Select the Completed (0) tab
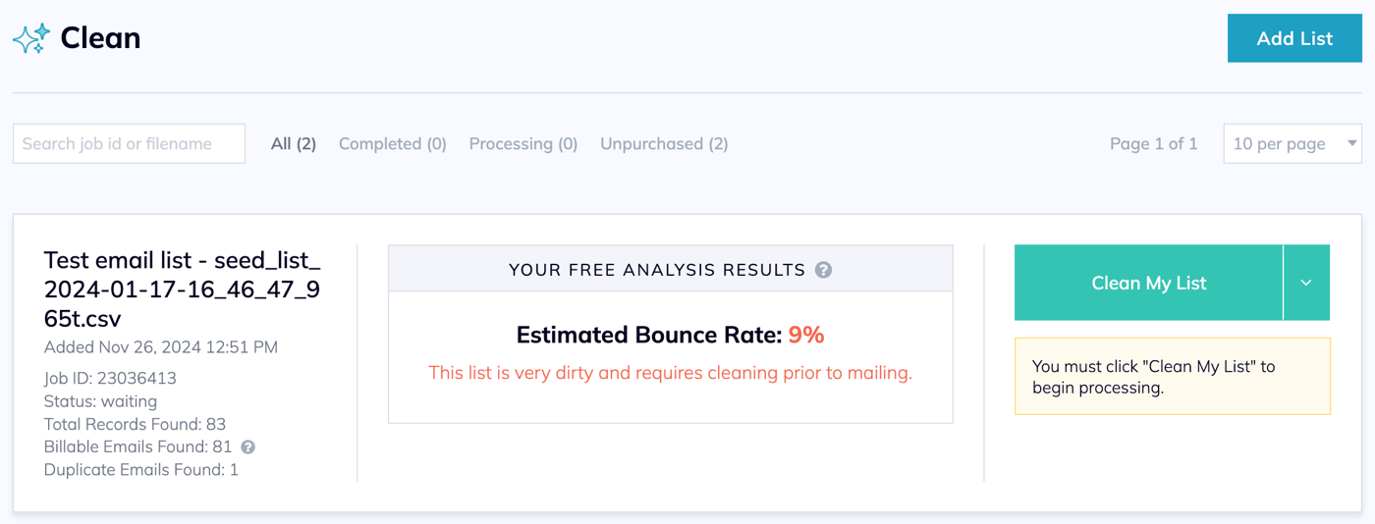1375x524 pixels. tap(393, 143)
